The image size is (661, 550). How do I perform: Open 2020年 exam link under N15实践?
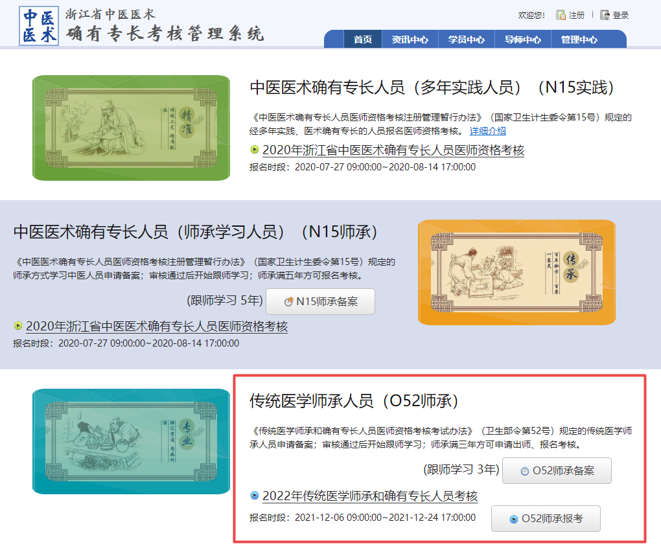tap(393, 150)
